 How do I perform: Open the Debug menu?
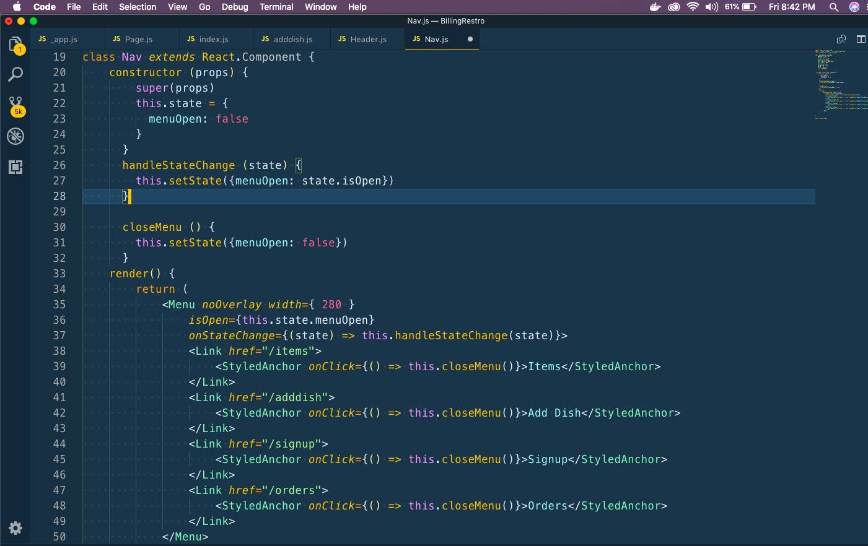coord(235,7)
